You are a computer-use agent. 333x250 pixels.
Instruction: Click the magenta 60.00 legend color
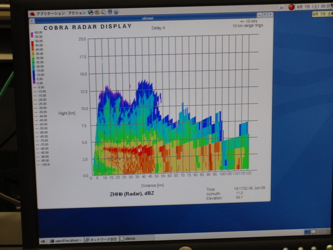tap(32, 35)
